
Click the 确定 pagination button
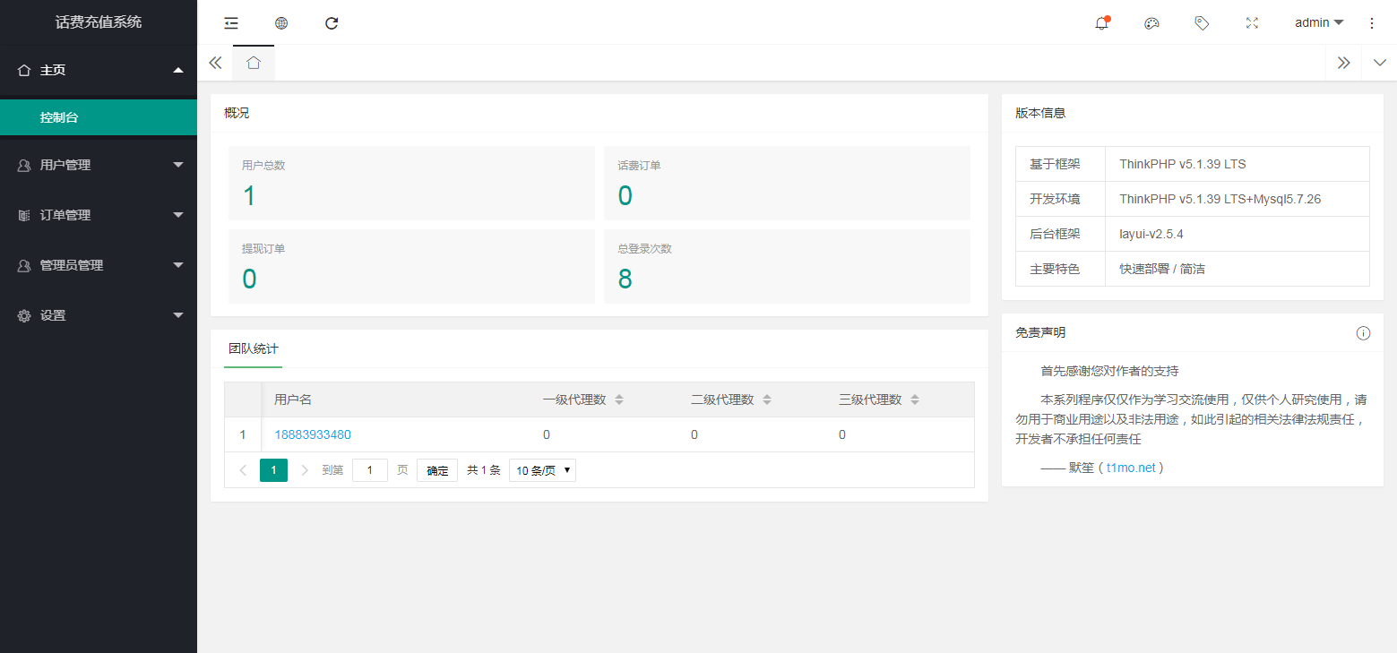click(x=437, y=470)
